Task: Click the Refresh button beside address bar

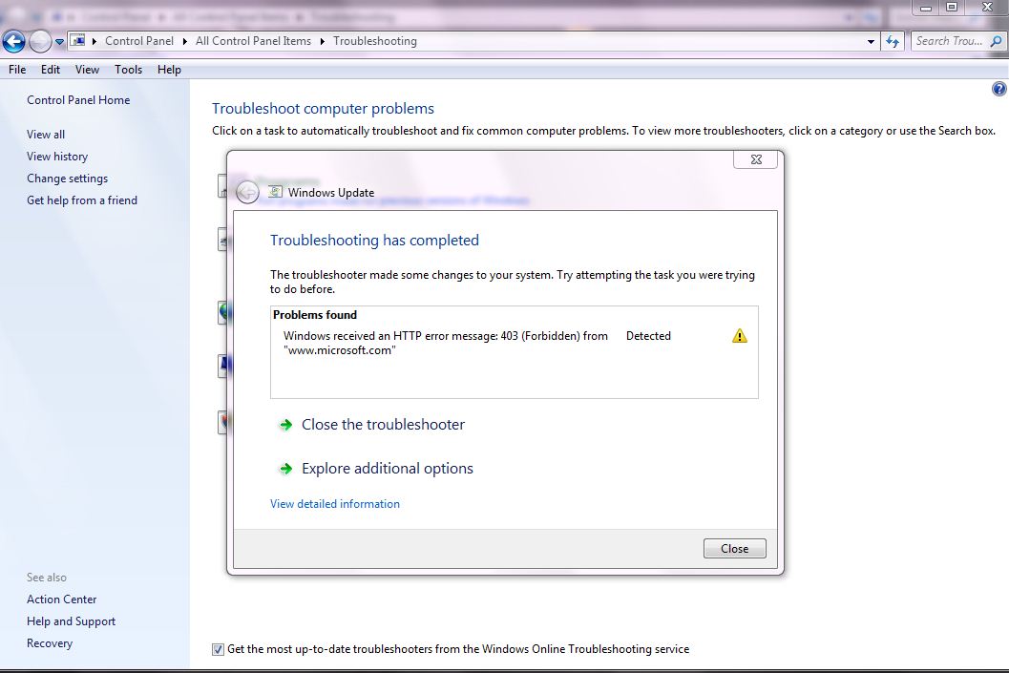Action: [x=892, y=41]
